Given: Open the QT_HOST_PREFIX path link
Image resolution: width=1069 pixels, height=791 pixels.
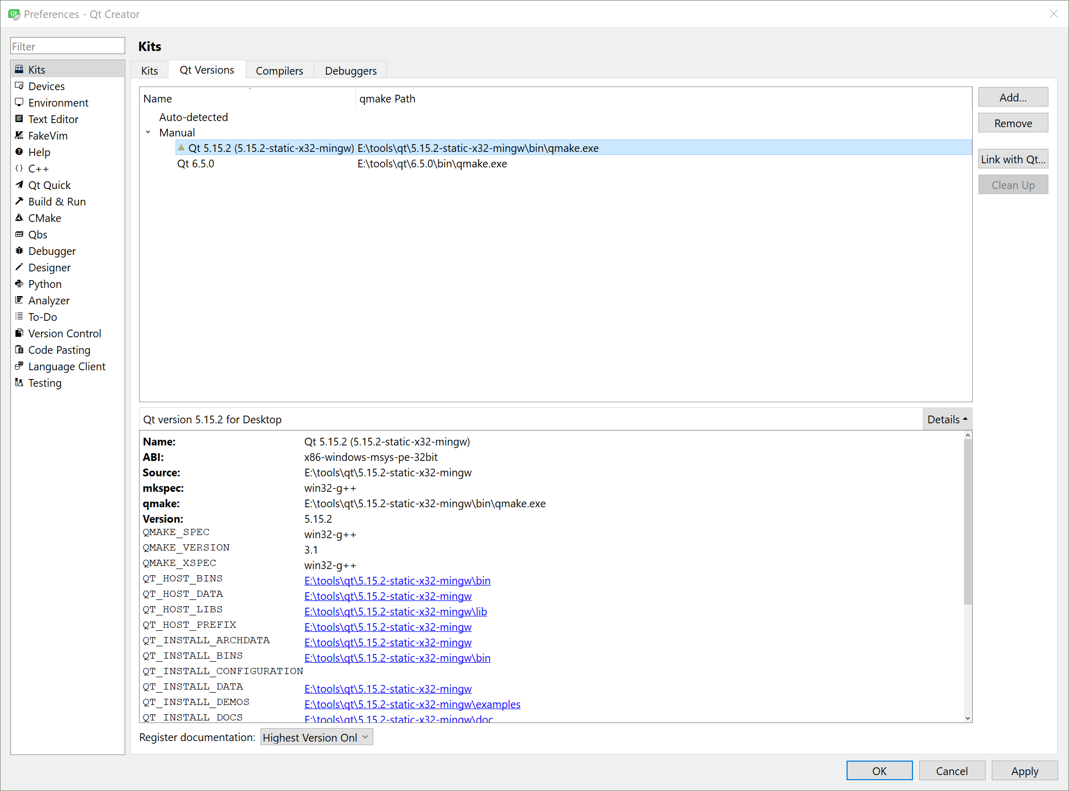Looking at the screenshot, I should coord(388,627).
